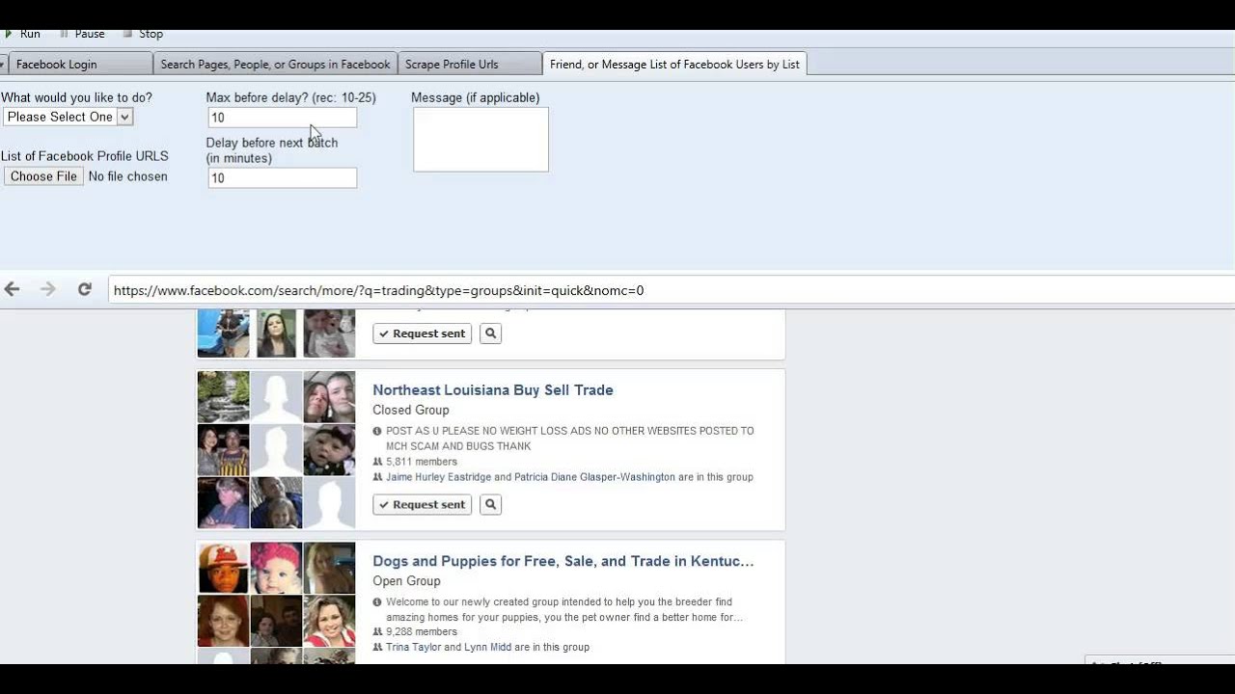Open the Please Select One dropdown
This screenshot has width=1235, height=694.
[68, 117]
